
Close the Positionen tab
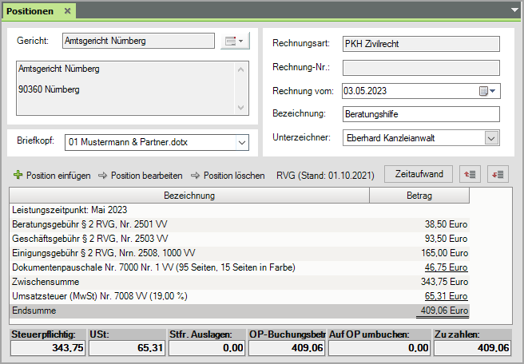pos(67,11)
